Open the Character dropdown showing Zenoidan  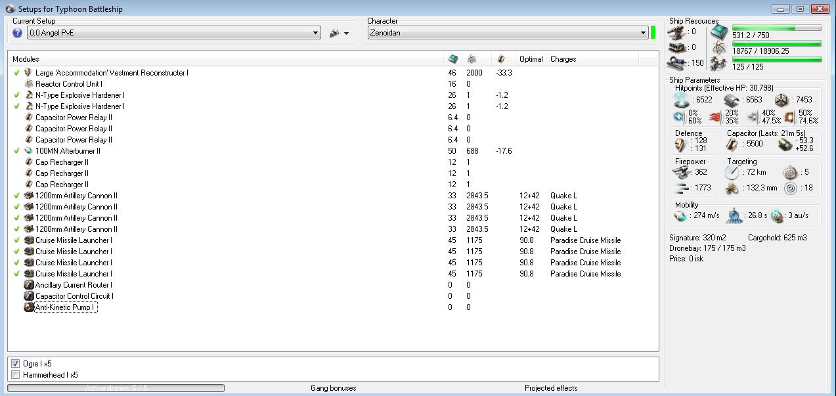tap(508, 33)
